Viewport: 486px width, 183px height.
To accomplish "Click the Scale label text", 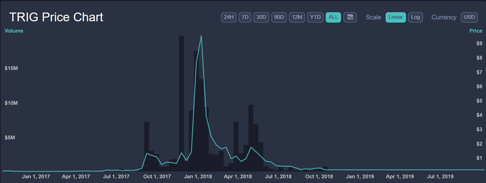I will 373,18.
